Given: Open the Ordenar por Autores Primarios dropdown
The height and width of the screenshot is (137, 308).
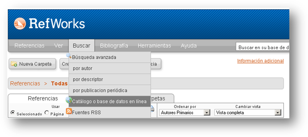Looking at the screenshot, I should coord(185,113).
